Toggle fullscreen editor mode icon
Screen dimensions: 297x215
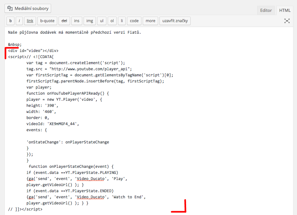(x=287, y=21)
